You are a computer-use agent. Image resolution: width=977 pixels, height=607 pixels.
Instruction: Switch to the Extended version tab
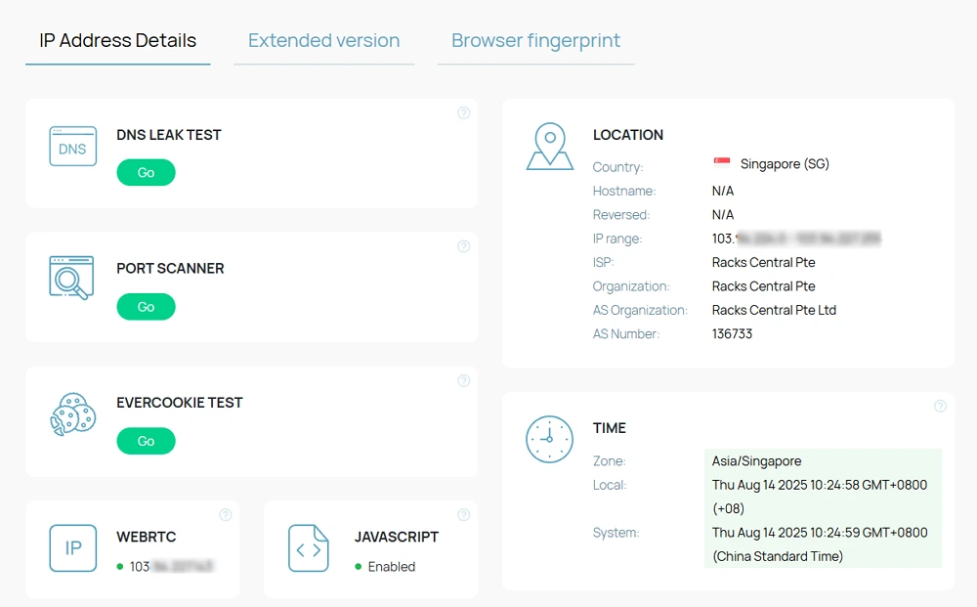tap(324, 40)
